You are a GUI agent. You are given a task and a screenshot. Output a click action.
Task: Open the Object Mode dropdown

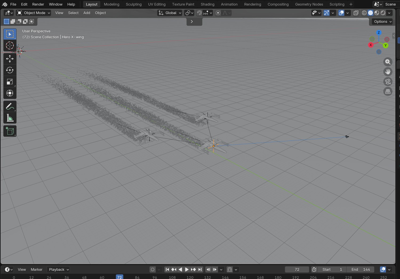coord(34,13)
